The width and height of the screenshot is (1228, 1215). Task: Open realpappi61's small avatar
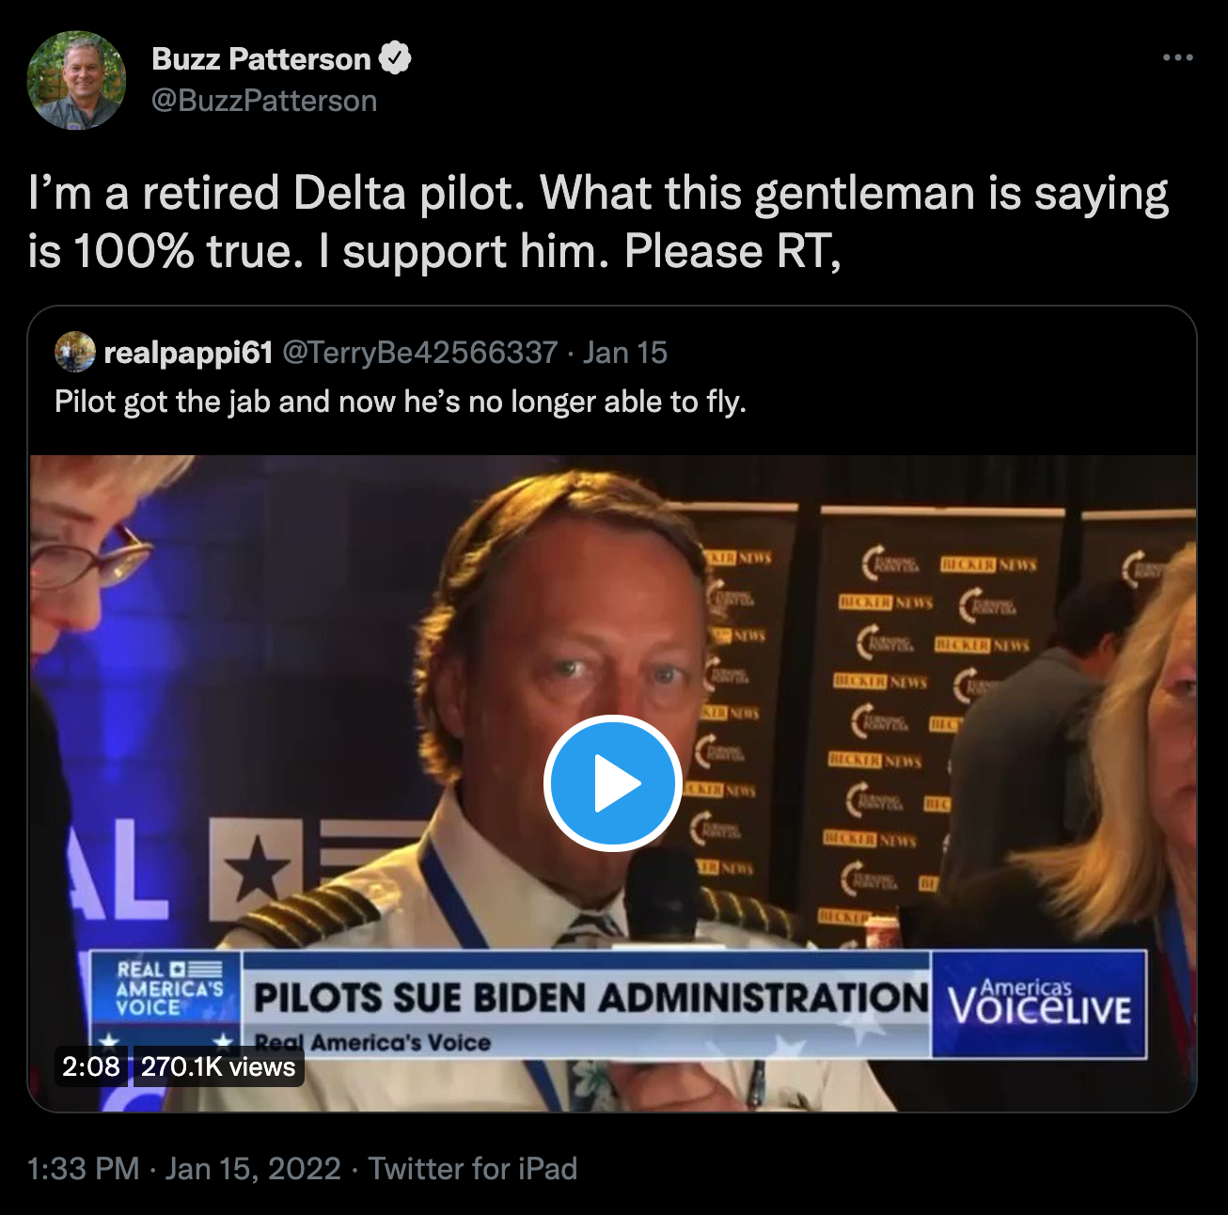click(x=75, y=352)
